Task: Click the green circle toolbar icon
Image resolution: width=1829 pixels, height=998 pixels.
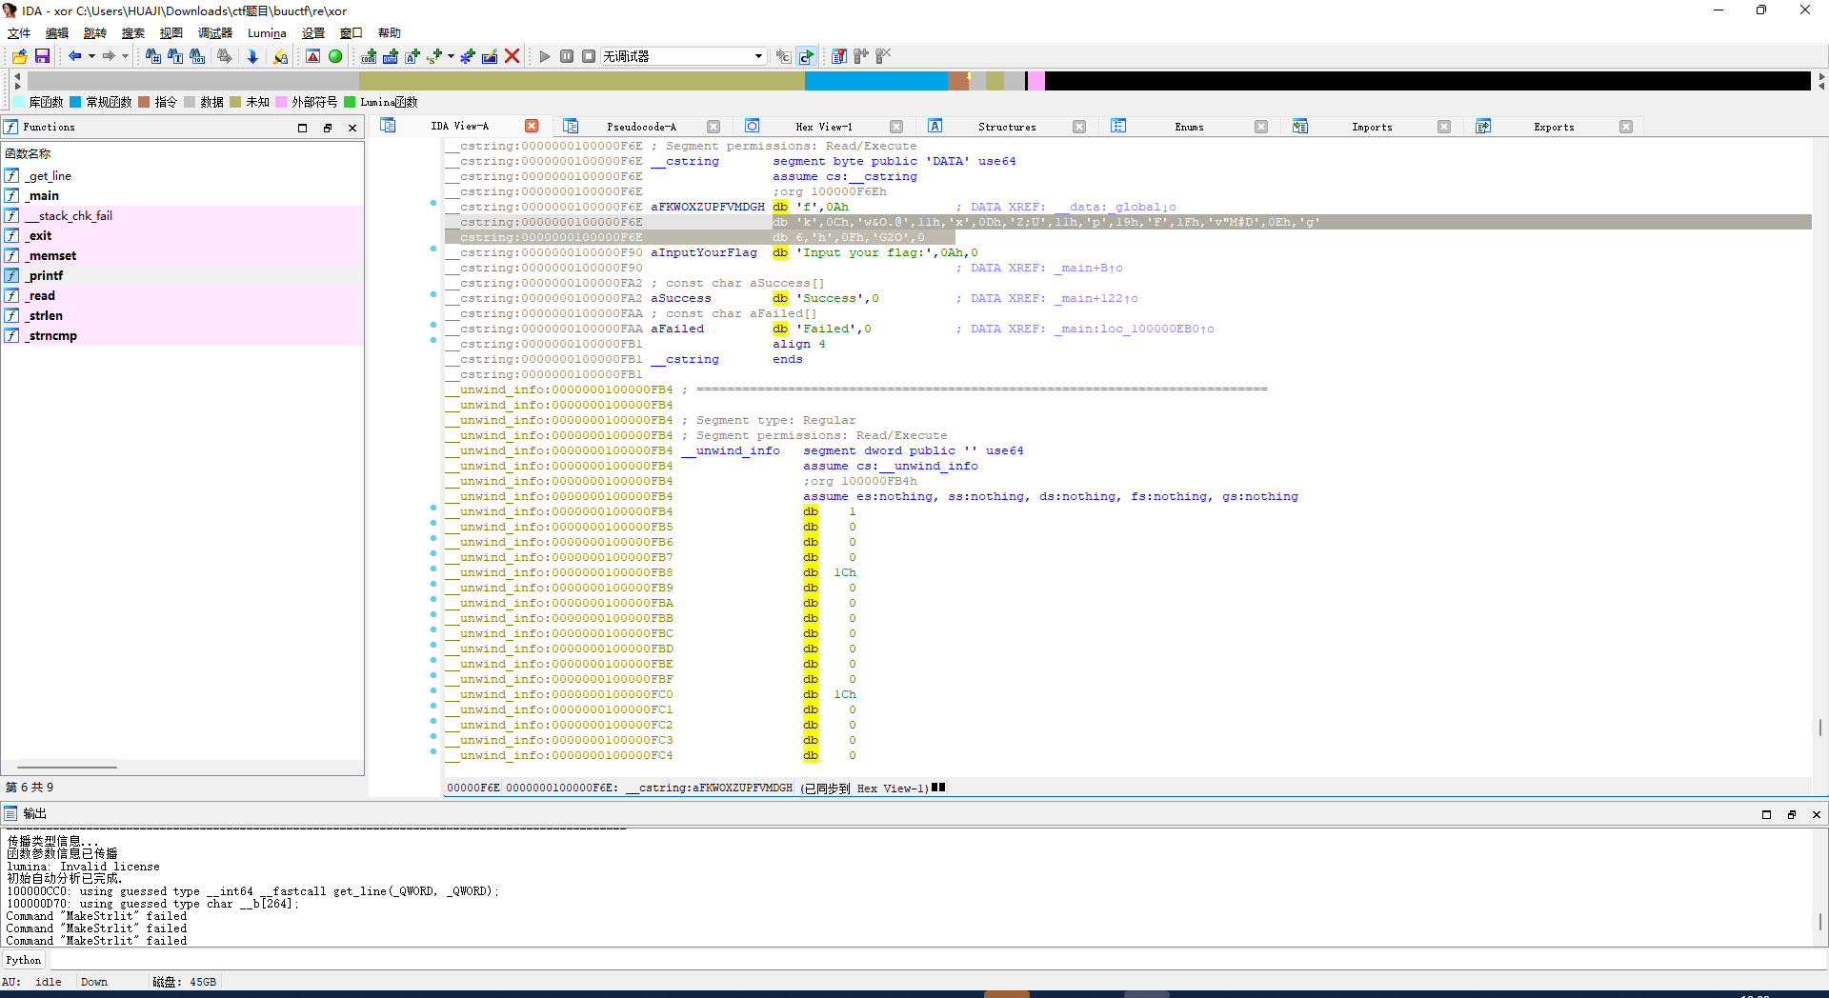Action: [x=335, y=56]
